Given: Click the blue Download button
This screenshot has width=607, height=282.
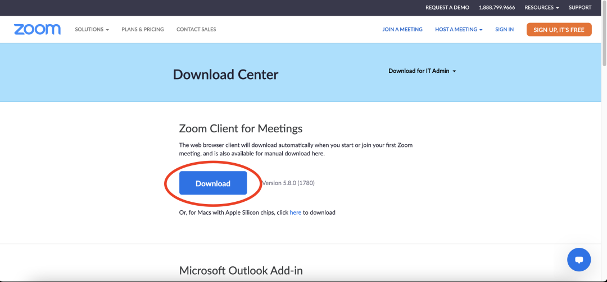Looking at the screenshot, I should 213,183.
